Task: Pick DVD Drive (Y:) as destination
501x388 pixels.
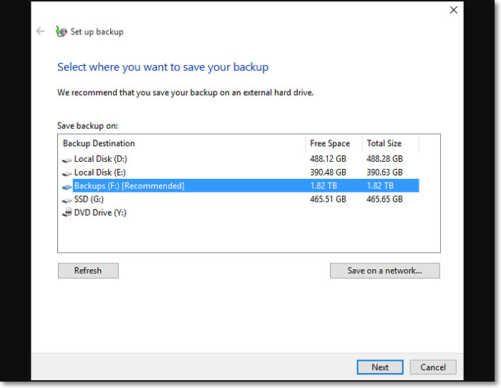Action: pos(100,213)
